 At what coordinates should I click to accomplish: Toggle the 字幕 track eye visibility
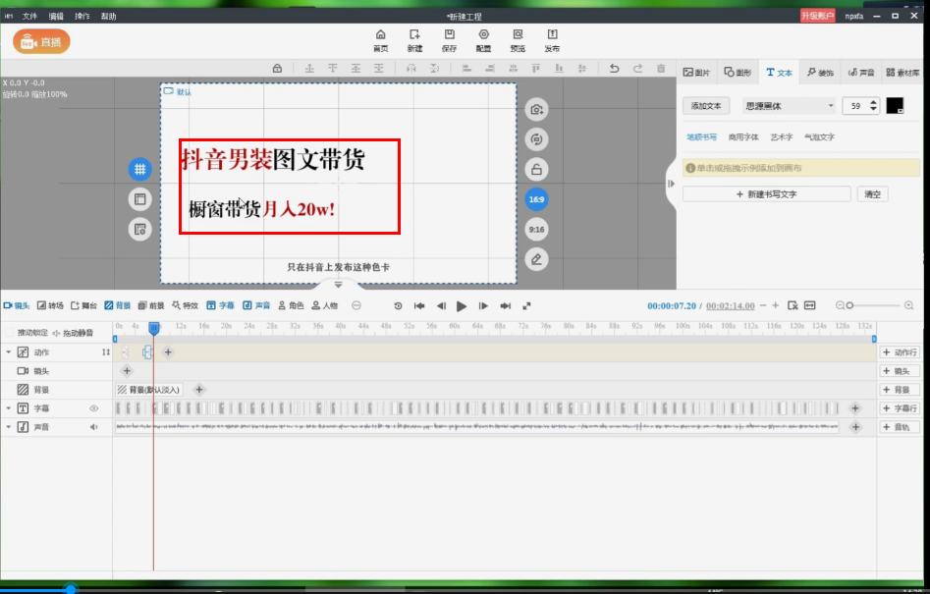pos(95,408)
